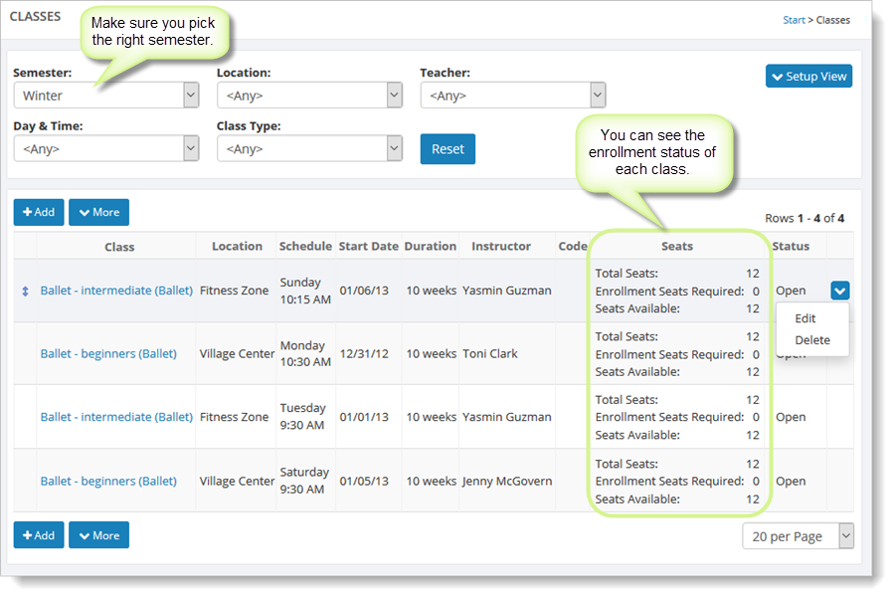The height and width of the screenshot is (599, 895).
Task: Click the top Add button
Action: (x=39, y=212)
